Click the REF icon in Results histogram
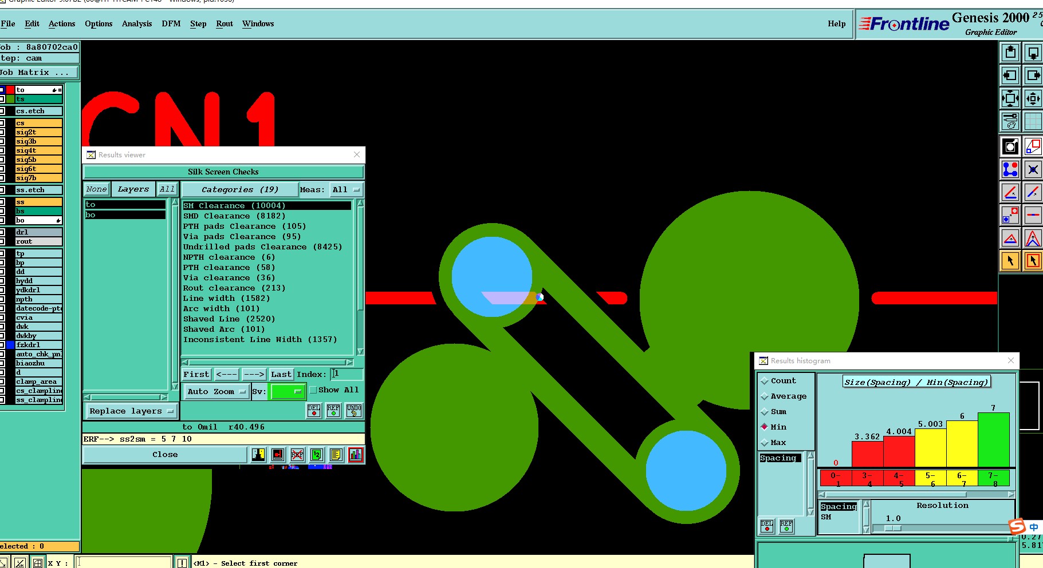Screen dimensions: 1043x568 [x=786, y=526]
